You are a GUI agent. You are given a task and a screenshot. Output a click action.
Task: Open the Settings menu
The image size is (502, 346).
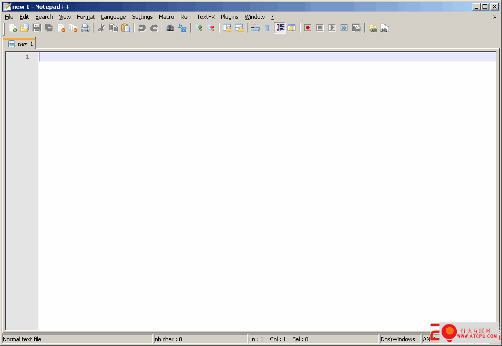click(x=142, y=17)
